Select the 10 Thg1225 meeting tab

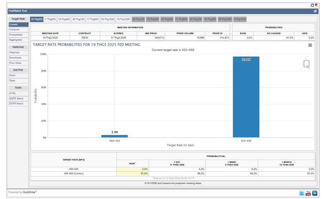tap(123, 19)
